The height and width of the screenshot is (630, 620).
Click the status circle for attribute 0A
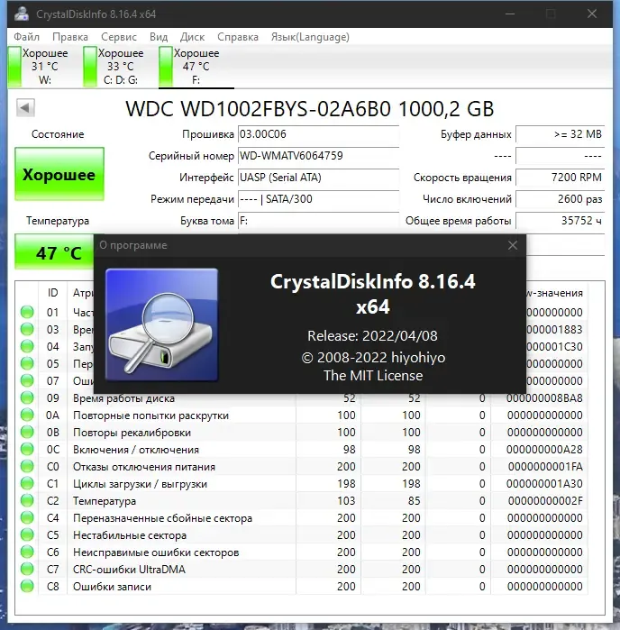coord(27,415)
